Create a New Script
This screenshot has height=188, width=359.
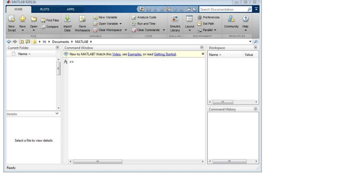pyautogui.click(x=11, y=23)
